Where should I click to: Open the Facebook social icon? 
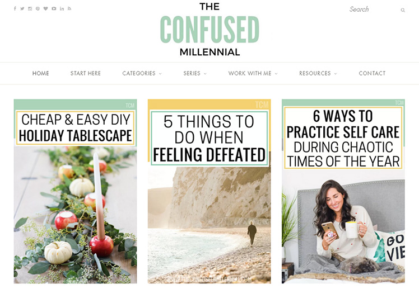[15, 8]
